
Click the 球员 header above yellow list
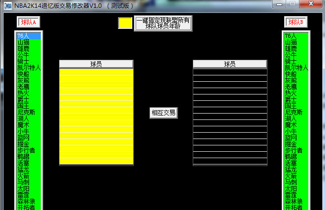click(x=96, y=64)
